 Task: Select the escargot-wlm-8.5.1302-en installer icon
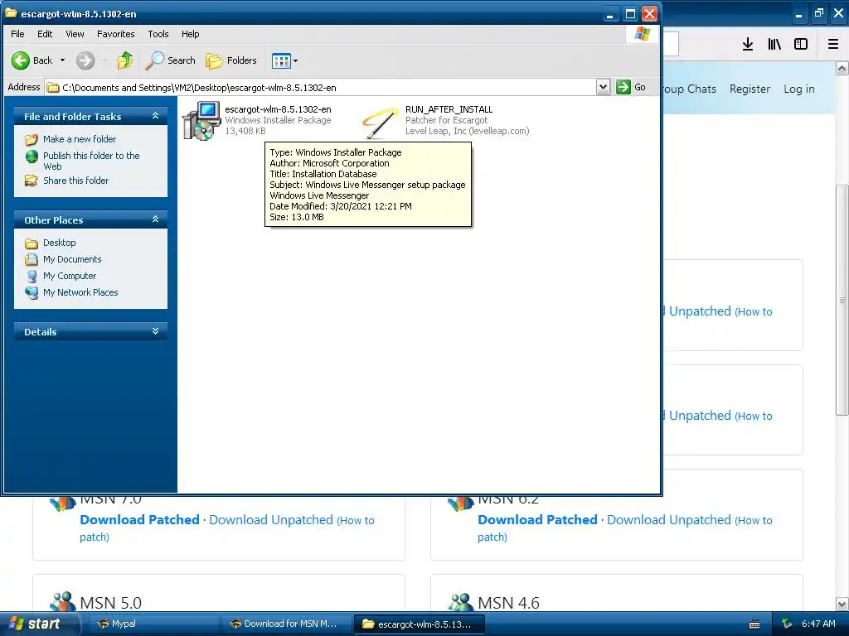(201, 121)
